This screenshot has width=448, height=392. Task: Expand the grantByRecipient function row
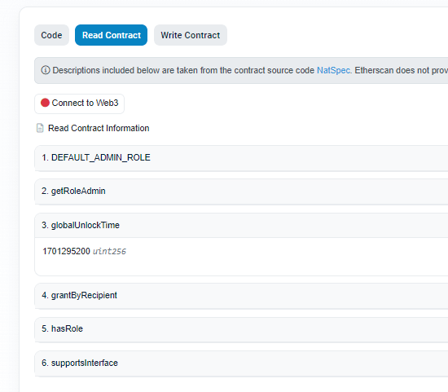(x=241, y=296)
